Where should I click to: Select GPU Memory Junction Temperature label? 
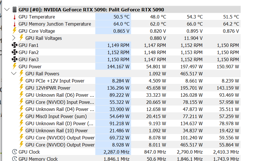pyautogui.click(x=55, y=24)
